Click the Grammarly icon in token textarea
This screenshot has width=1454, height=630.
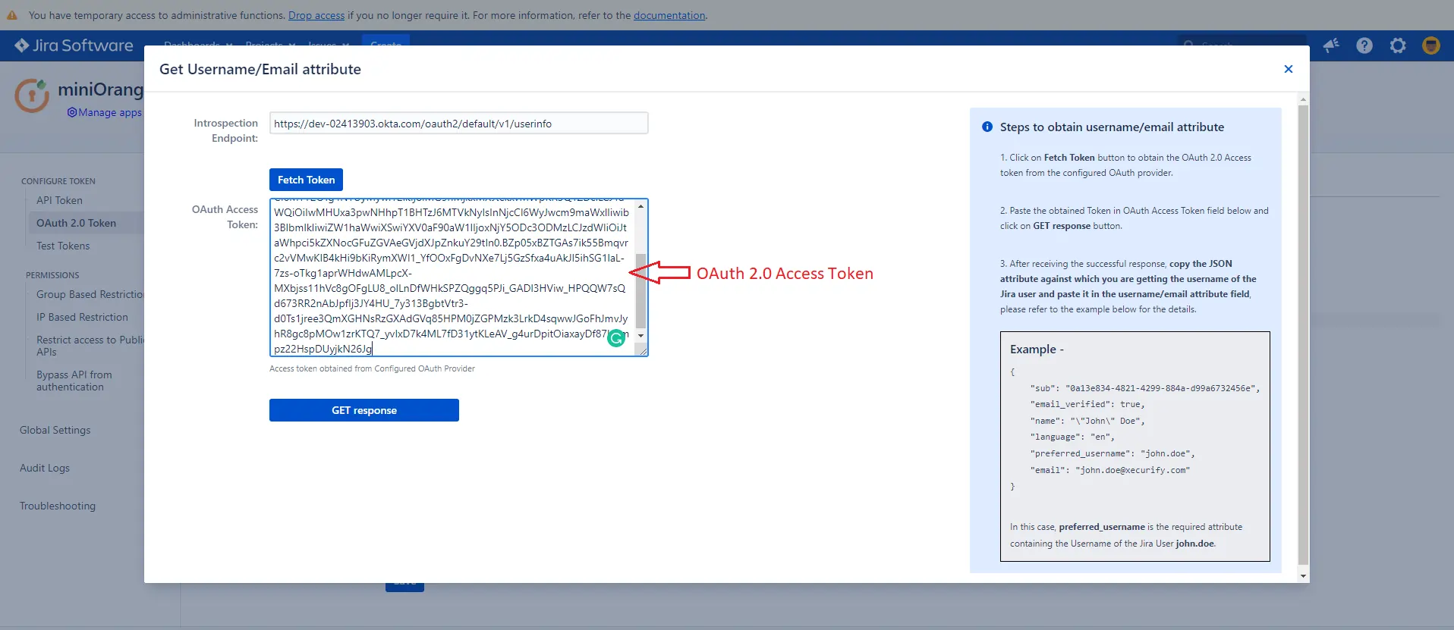click(616, 338)
